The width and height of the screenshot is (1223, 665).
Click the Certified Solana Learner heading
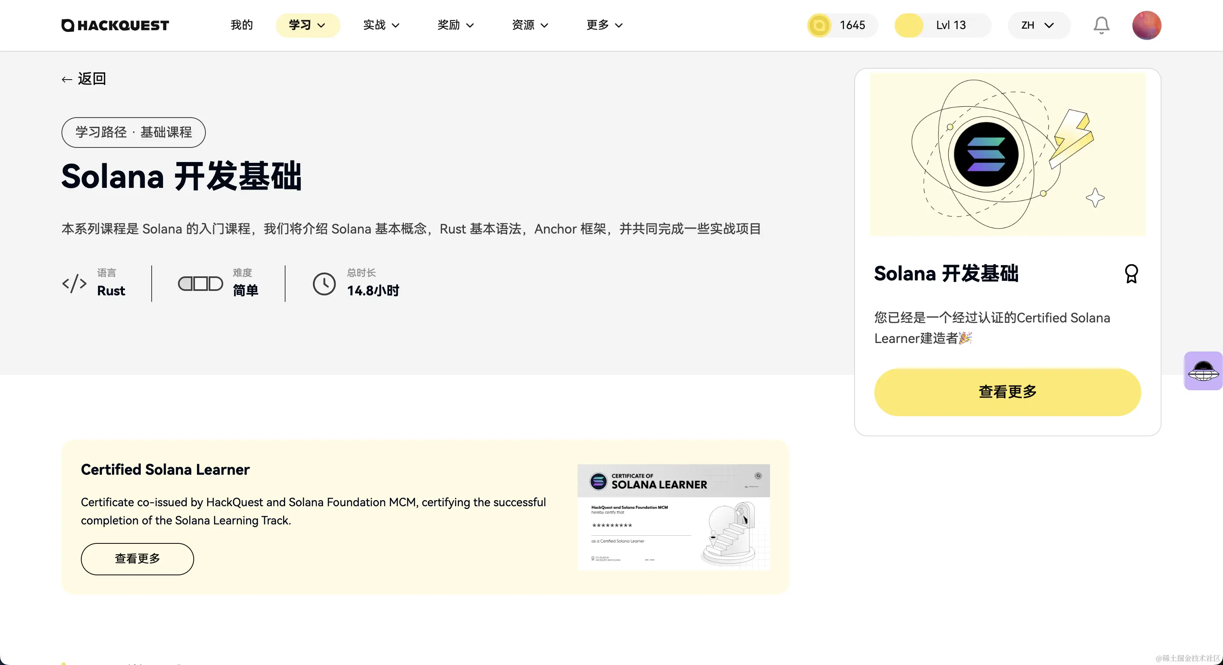(x=165, y=469)
